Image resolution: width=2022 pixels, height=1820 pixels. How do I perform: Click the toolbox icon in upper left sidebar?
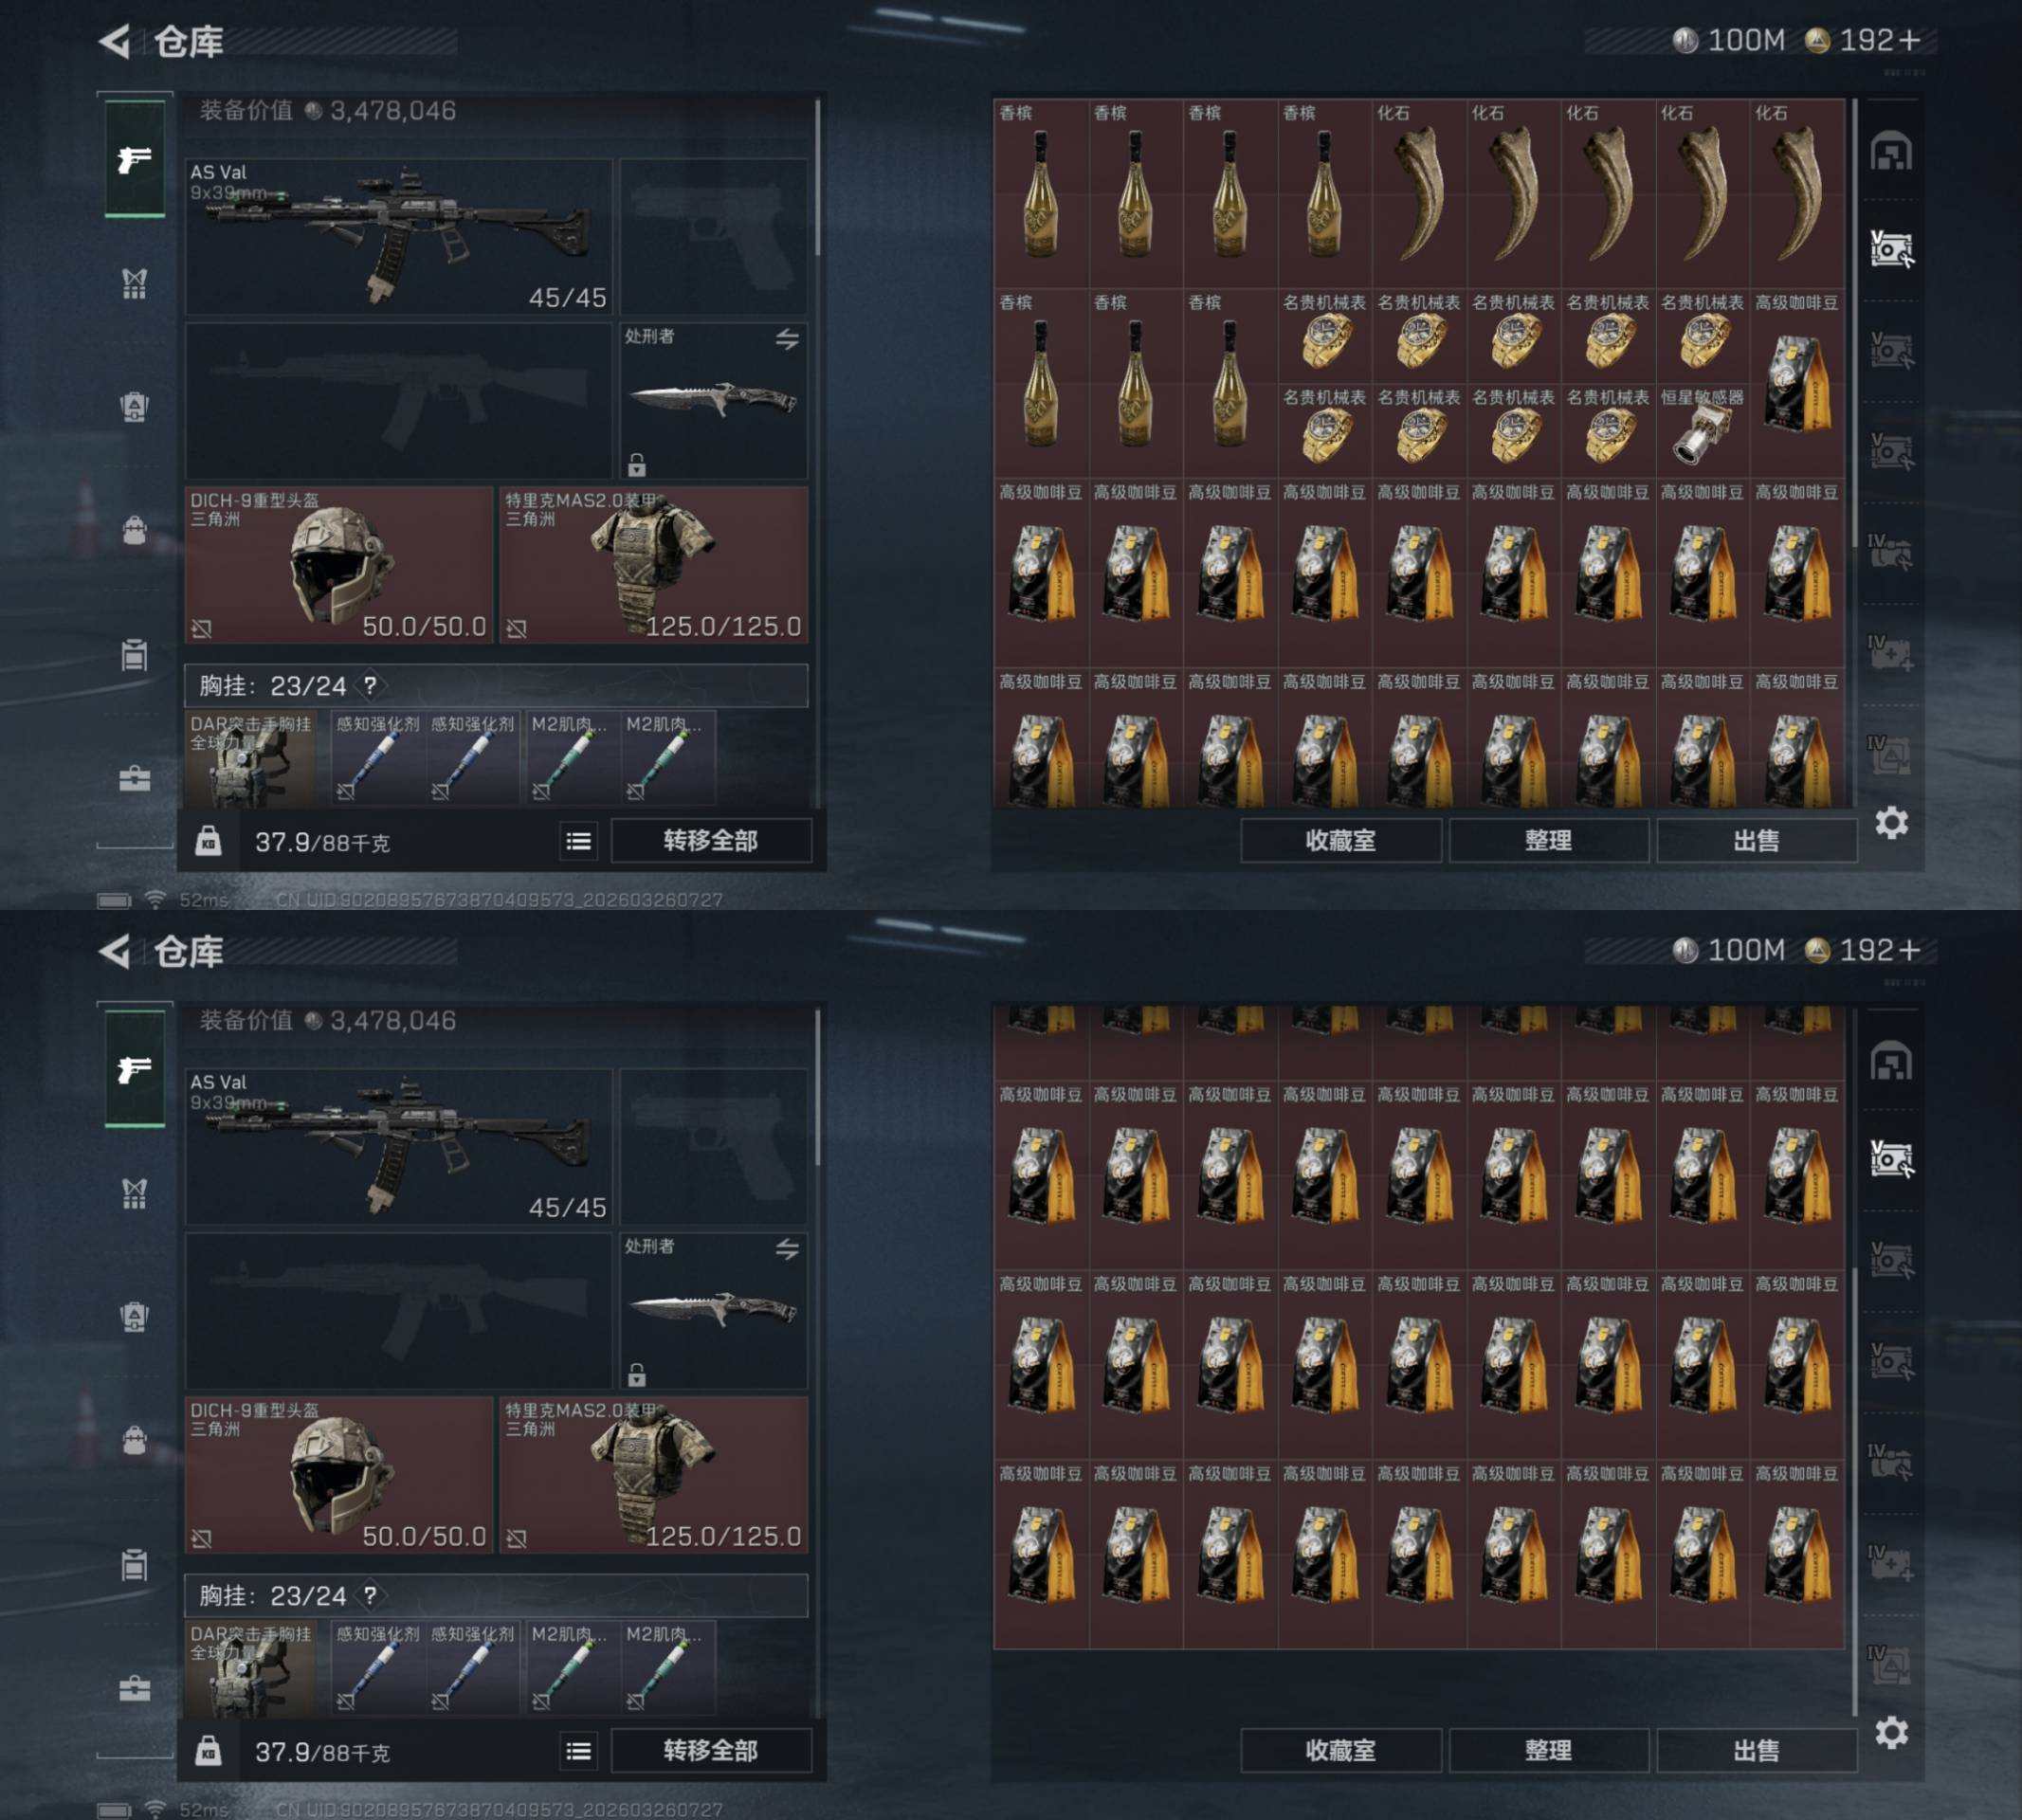pyautogui.click(x=134, y=778)
